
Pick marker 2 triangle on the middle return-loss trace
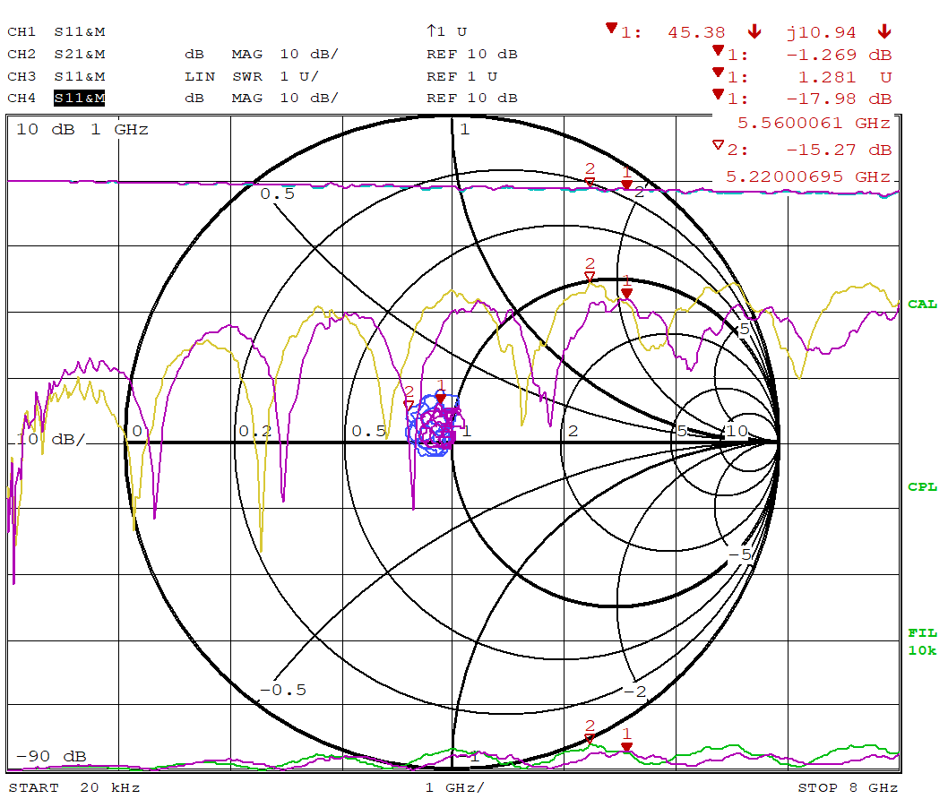click(590, 277)
